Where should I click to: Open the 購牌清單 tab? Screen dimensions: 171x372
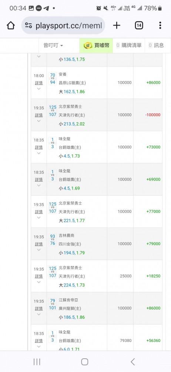point(129,45)
